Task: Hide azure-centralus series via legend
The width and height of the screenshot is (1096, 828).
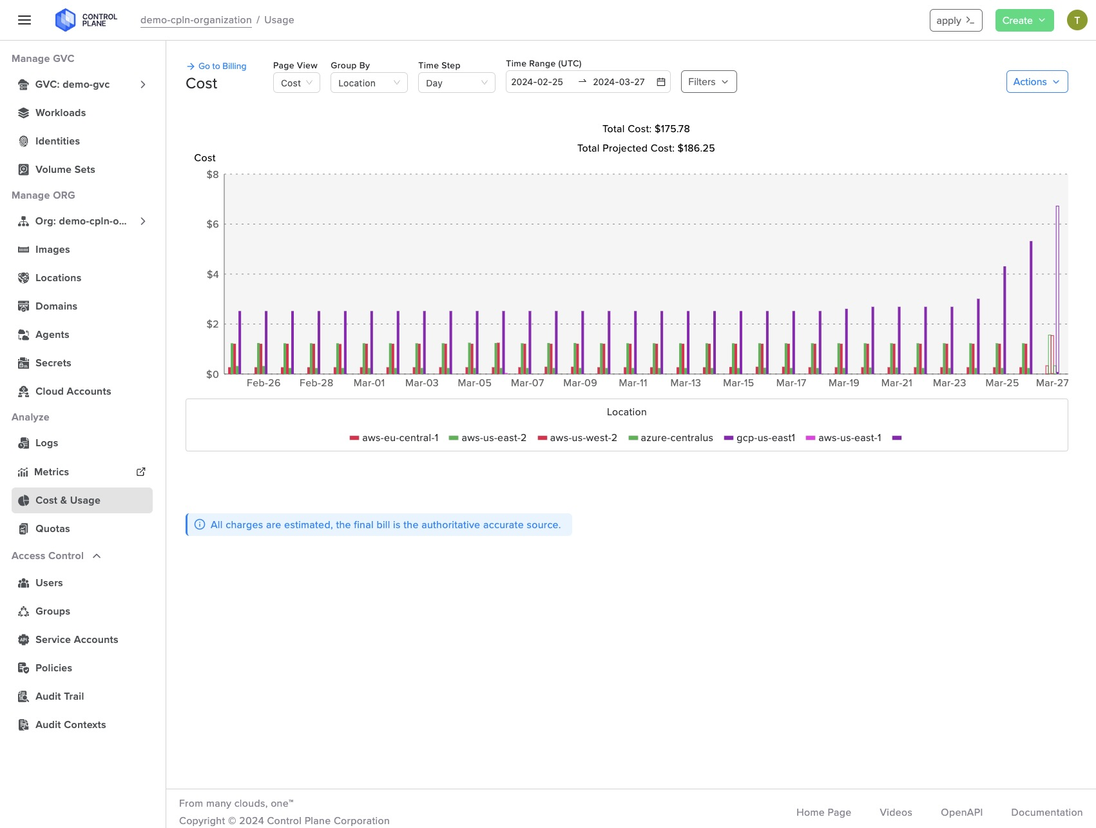Action: tap(671, 438)
